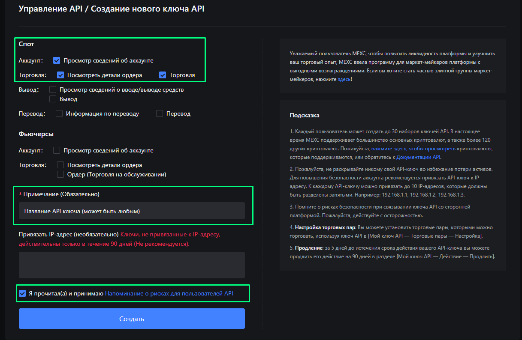Image resolution: width=522 pixels, height=340 pixels.
Task: Click 'нажмите здесь, чтобы просмотреть' cryptocurrencies link
Action: pyautogui.click(x=413, y=149)
